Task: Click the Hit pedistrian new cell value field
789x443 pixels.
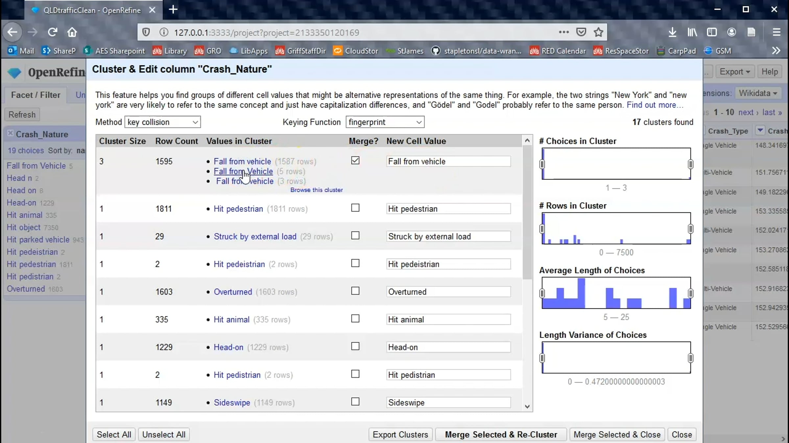Action: 448,375
